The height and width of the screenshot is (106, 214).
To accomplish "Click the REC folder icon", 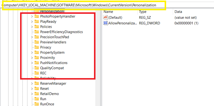I will pos(37,73).
